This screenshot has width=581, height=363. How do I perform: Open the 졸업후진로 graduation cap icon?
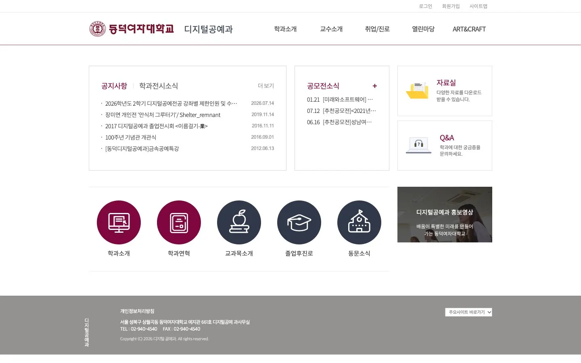click(299, 222)
